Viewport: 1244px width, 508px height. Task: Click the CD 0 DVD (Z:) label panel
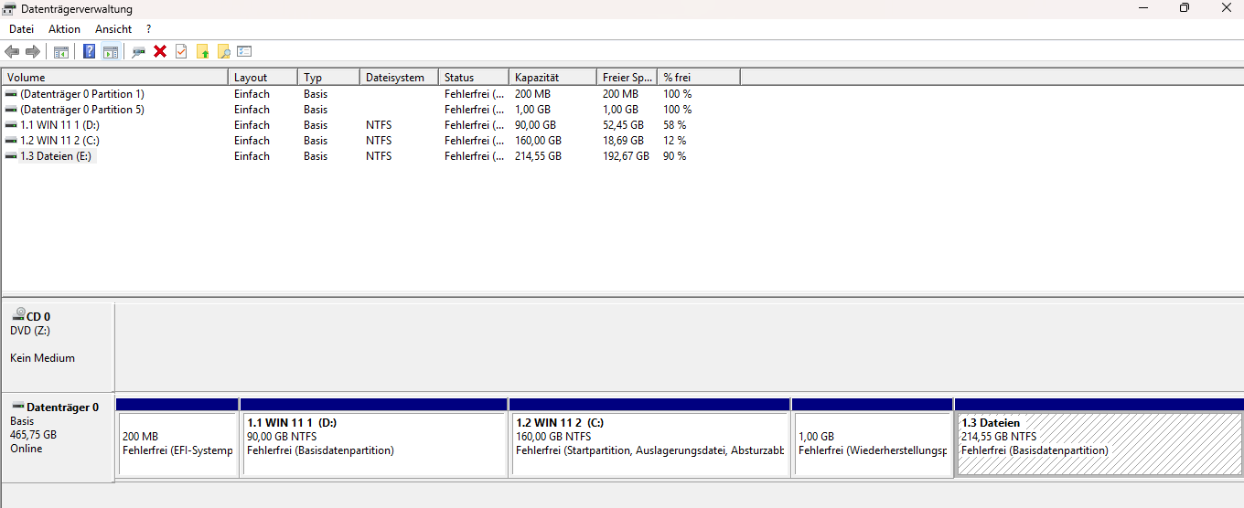click(x=58, y=347)
